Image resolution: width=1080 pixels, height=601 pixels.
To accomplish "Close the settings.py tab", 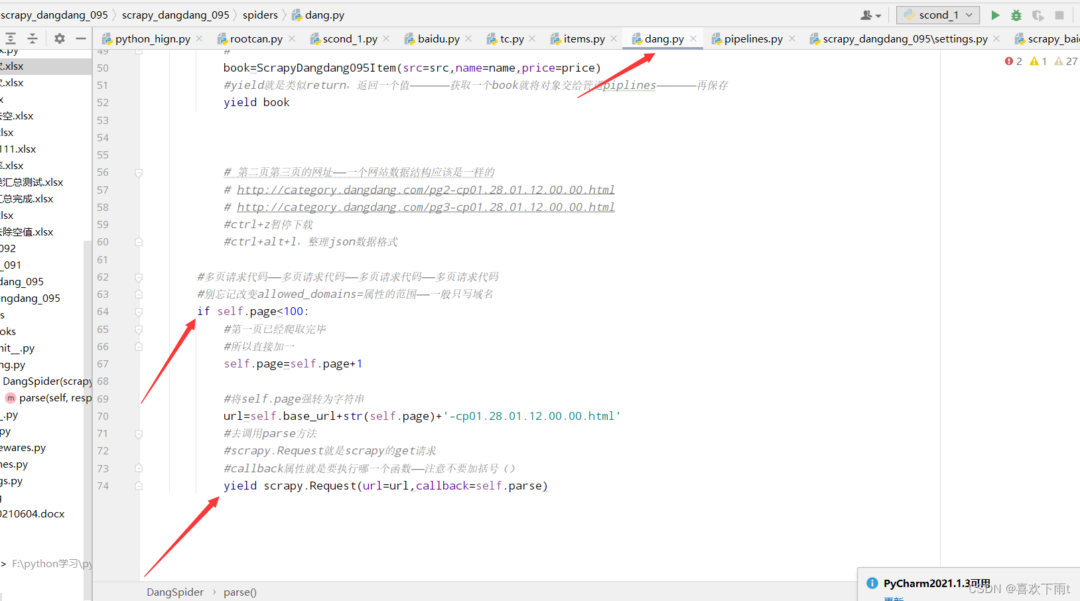I will pos(996,39).
